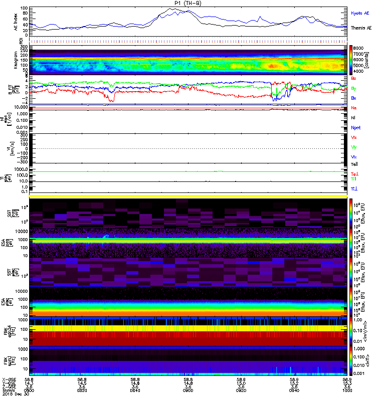The image size is (376, 401).
Task: Click the X-GSE row label
Action: [x=9, y=380]
